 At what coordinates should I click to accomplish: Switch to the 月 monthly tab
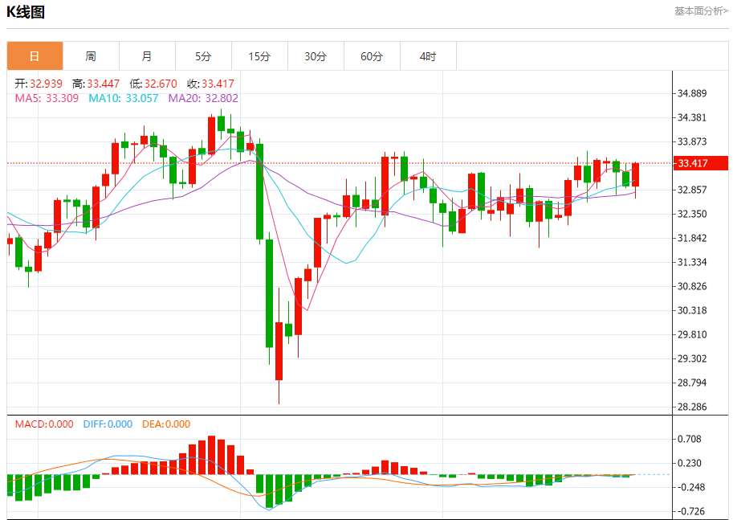[147, 56]
